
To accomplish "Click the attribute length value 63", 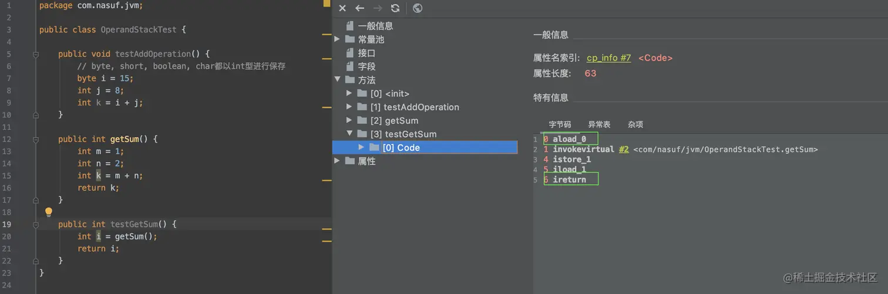I will (590, 73).
